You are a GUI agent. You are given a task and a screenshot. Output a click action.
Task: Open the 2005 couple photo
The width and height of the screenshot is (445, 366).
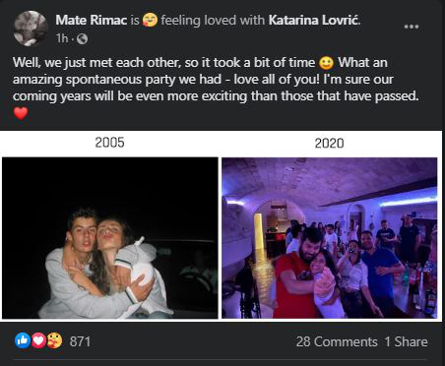click(x=110, y=238)
